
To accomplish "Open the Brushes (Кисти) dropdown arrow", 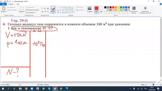I will pyautogui.click(x=53, y=13).
